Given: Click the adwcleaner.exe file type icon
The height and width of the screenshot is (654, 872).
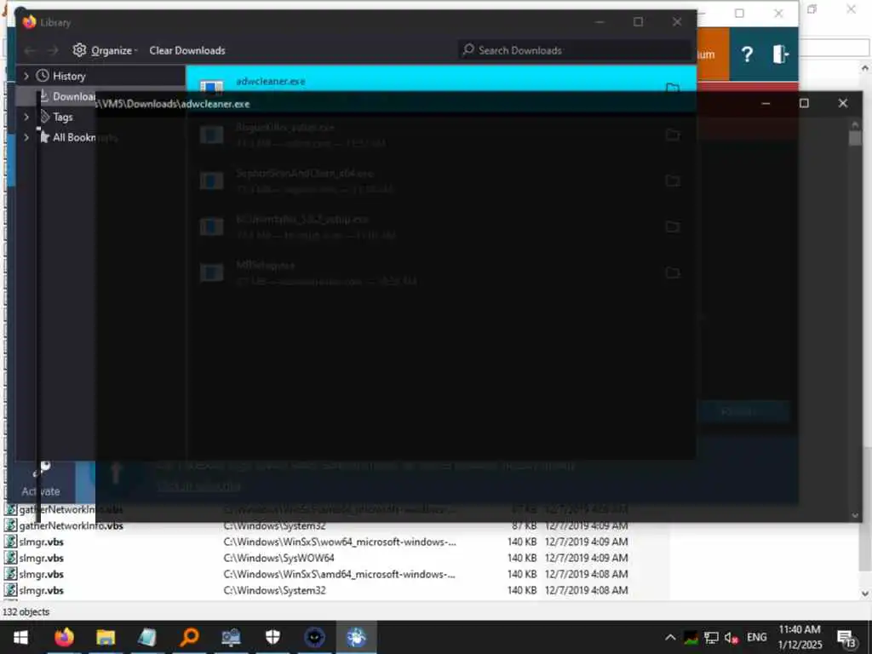Looking at the screenshot, I should pos(211,86).
